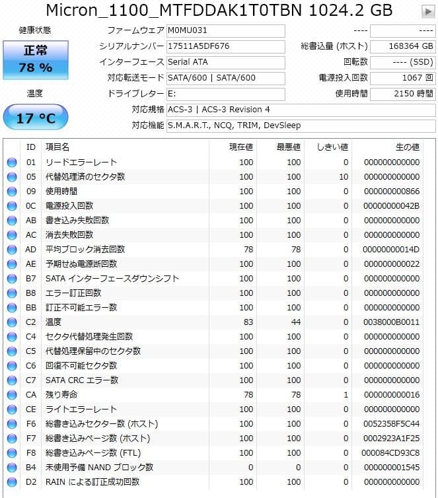The width and height of the screenshot is (438, 498).
Task: Click the interface field showing Serial ATA
Action: click(226, 63)
